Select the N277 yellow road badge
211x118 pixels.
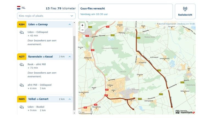(21, 57)
